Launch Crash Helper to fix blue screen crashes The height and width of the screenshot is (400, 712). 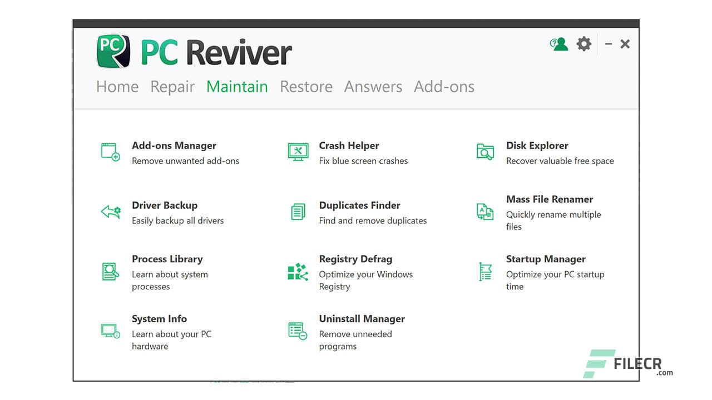(x=349, y=146)
